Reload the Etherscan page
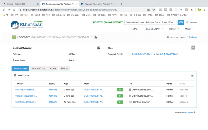Screen dimensions: 208x130 tap(14, 10)
